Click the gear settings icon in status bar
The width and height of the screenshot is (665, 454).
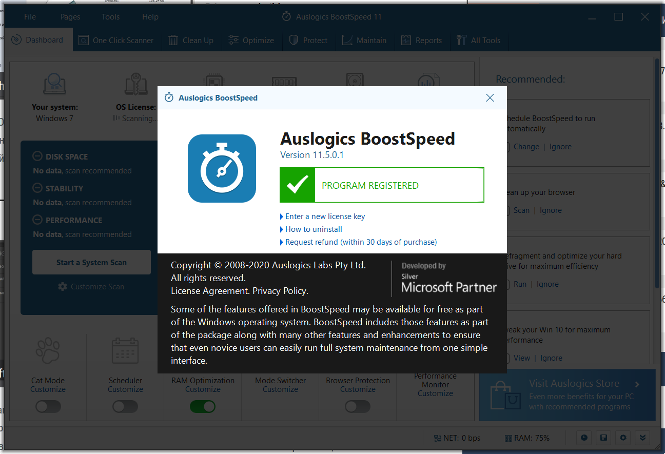coord(623,438)
